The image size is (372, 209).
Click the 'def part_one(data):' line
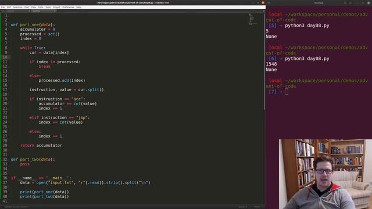[x=33, y=24]
